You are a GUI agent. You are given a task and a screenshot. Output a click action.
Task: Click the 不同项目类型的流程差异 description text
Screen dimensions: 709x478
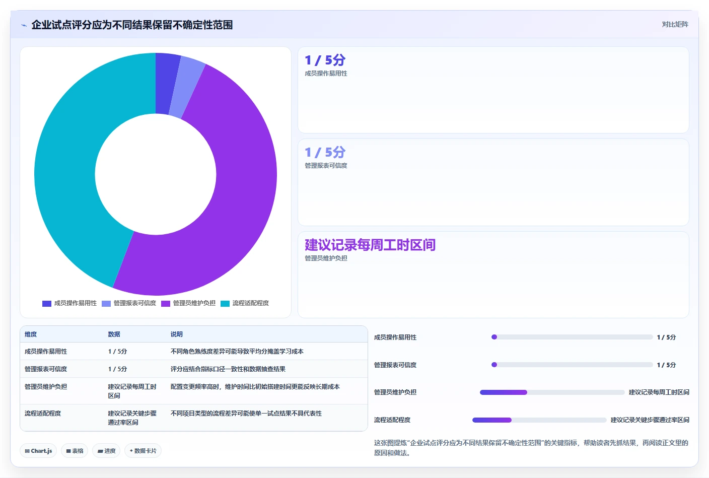point(246,414)
